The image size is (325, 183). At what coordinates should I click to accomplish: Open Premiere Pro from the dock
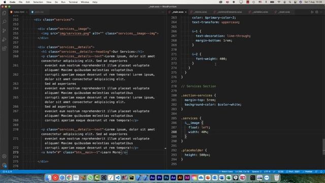point(159,177)
